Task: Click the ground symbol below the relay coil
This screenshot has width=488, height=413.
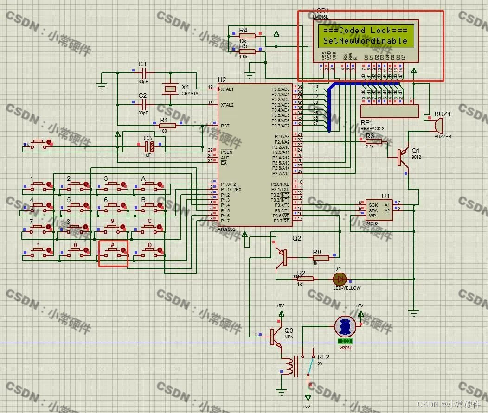Action: [x=282, y=393]
